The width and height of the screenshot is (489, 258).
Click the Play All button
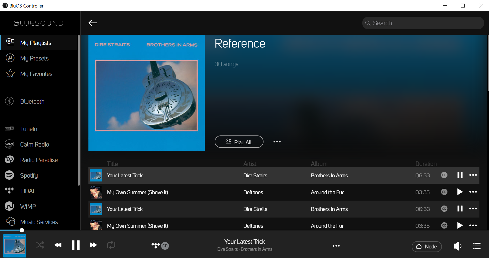click(x=239, y=142)
